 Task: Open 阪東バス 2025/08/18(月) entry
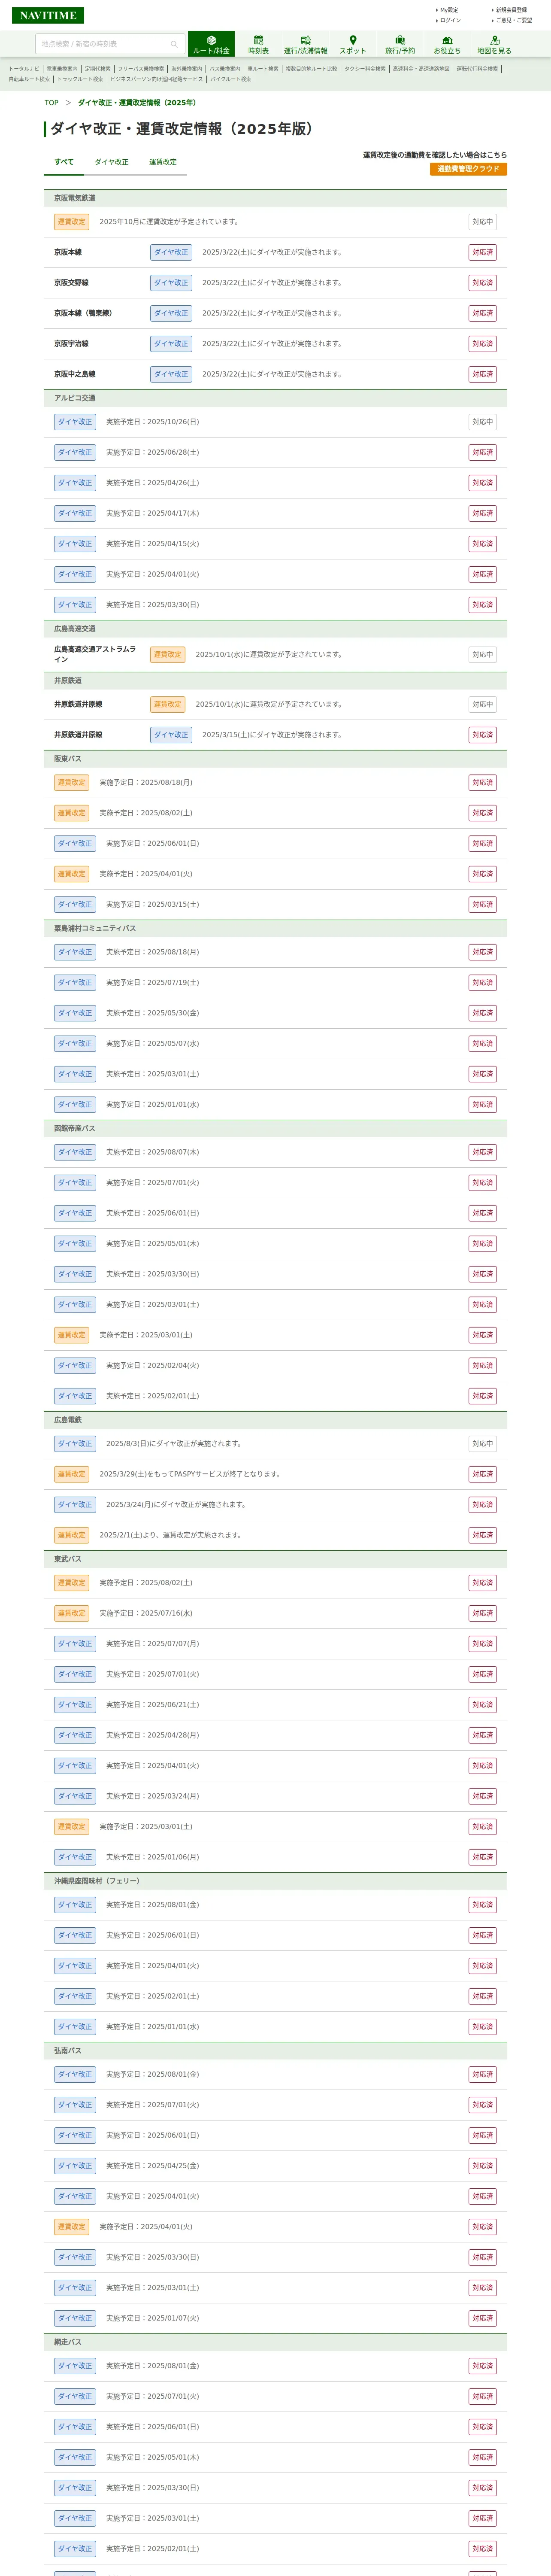click(x=275, y=783)
